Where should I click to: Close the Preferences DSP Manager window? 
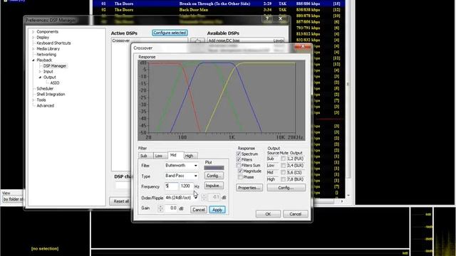point(280,19)
